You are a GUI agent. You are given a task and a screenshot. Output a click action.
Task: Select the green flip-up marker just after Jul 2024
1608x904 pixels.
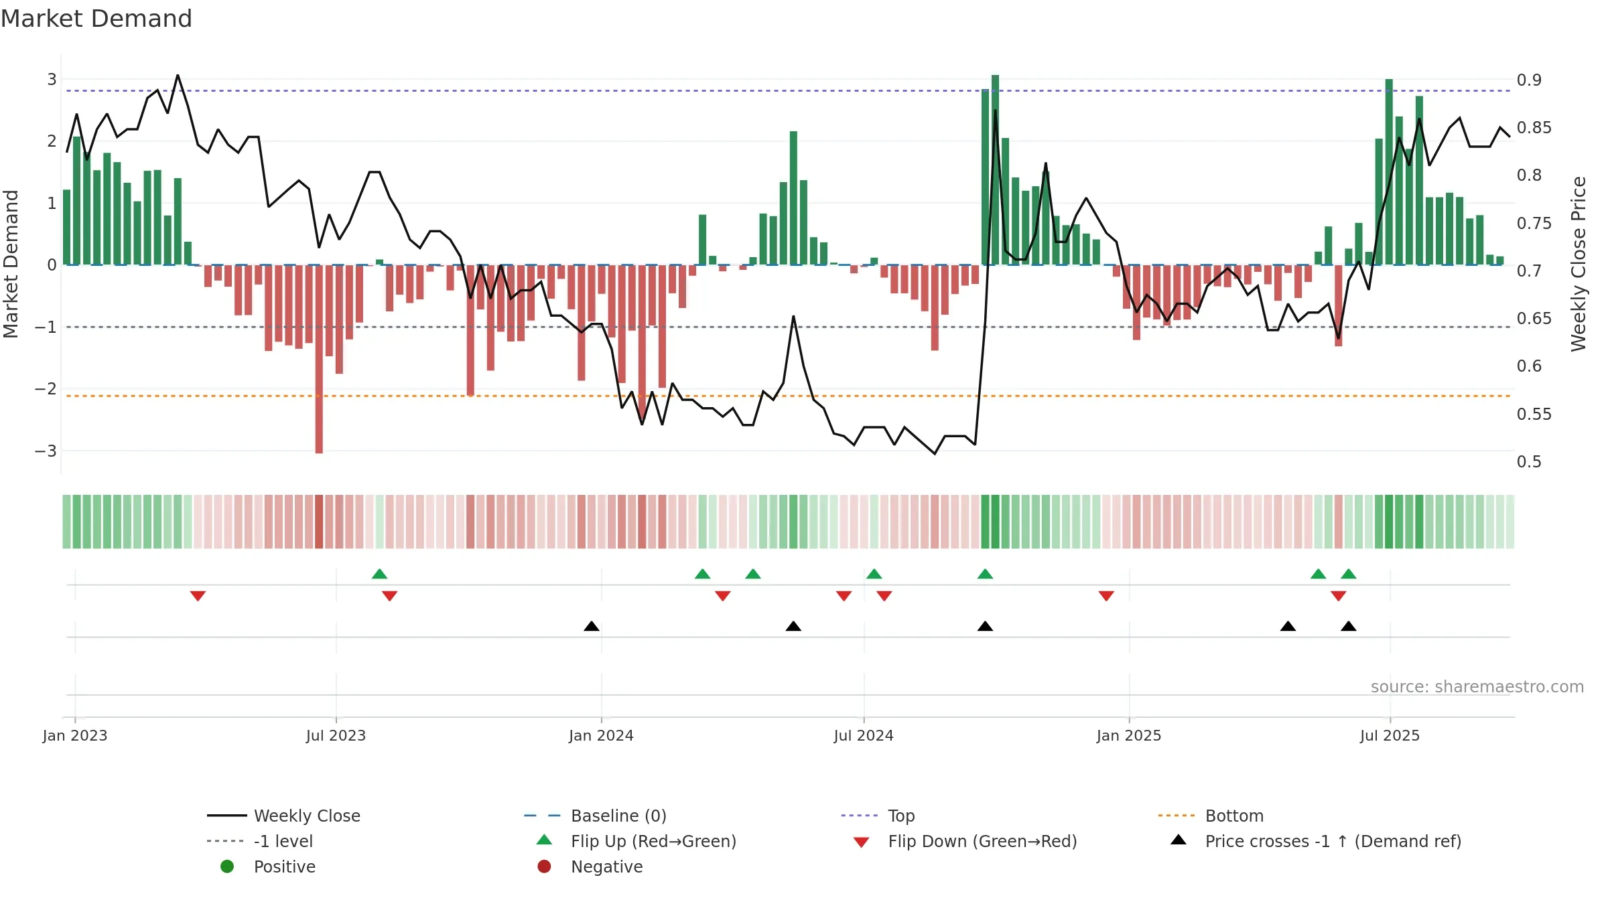coord(874,574)
